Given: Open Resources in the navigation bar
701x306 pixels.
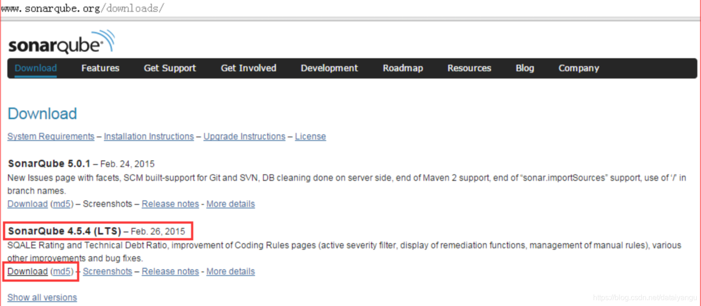Looking at the screenshot, I should coord(469,68).
